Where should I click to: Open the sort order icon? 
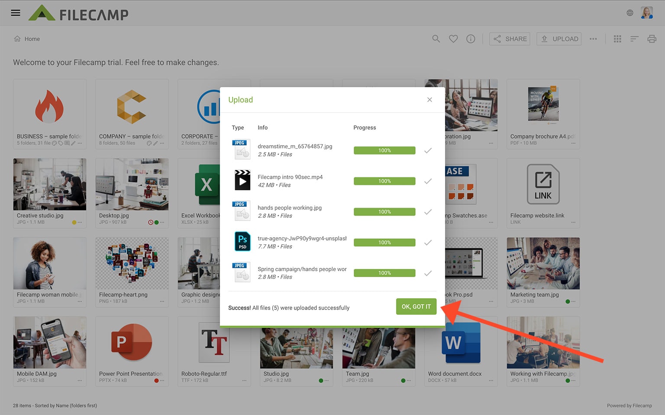point(634,39)
